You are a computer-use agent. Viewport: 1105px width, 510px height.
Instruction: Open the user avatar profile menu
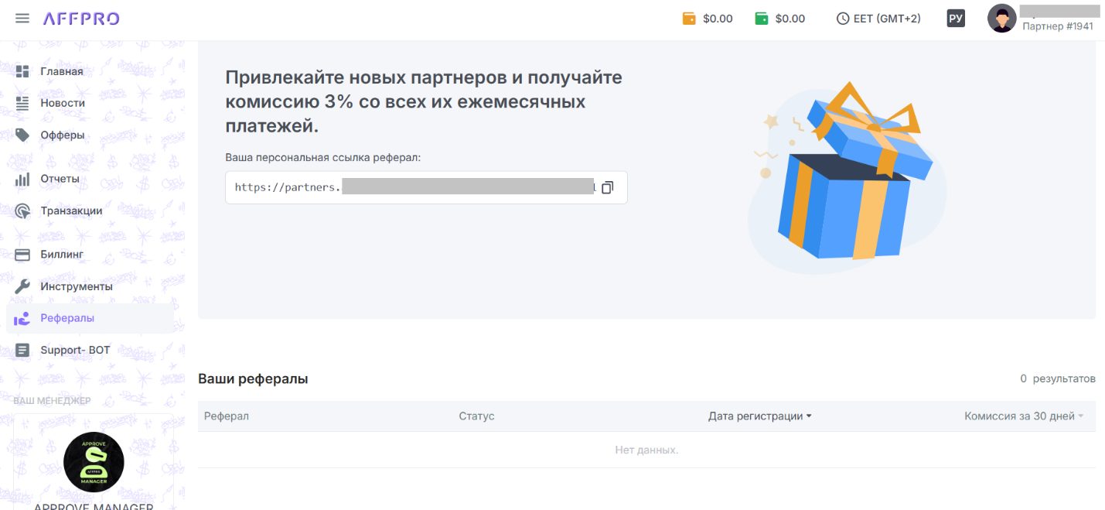pos(1001,19)
